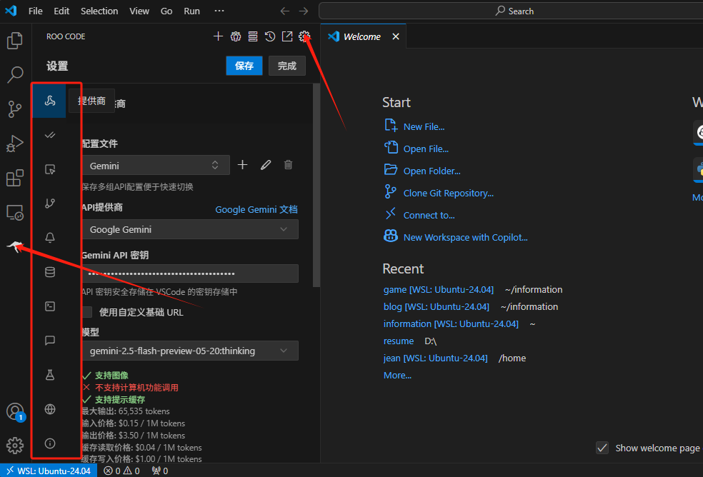Open the Gemini configuration profile dropdown

156,166
